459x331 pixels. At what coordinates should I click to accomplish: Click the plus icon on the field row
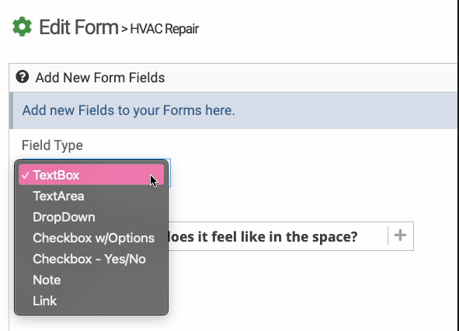[x=400, y=235]
